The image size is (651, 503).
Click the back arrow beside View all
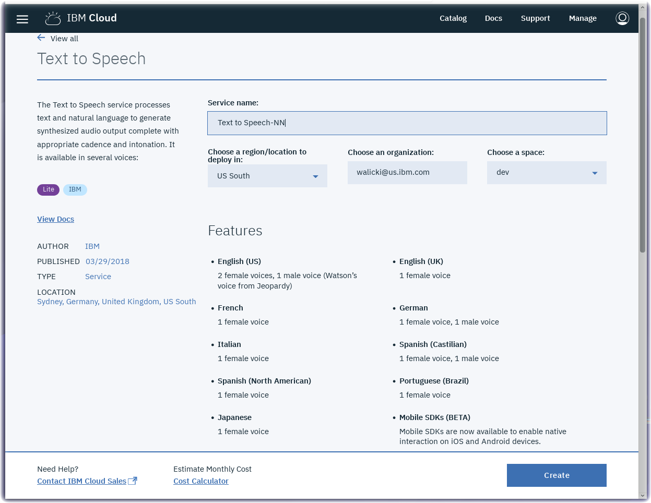(41, 38)
